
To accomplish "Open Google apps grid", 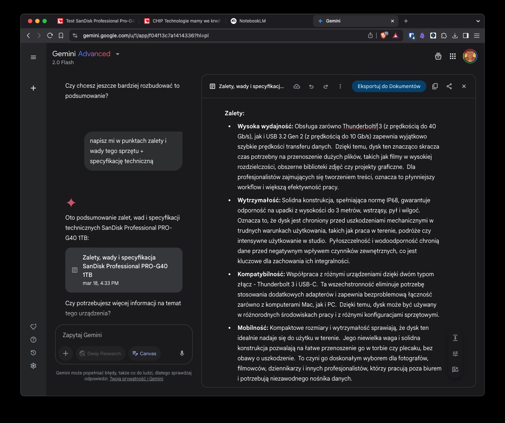I will (x=453, y=56).
